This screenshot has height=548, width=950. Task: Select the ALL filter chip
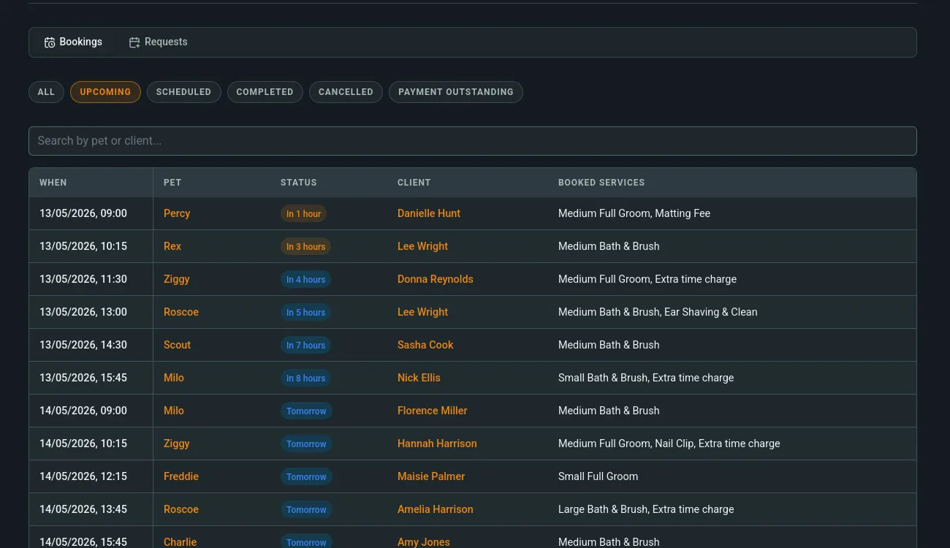(46, 92)
